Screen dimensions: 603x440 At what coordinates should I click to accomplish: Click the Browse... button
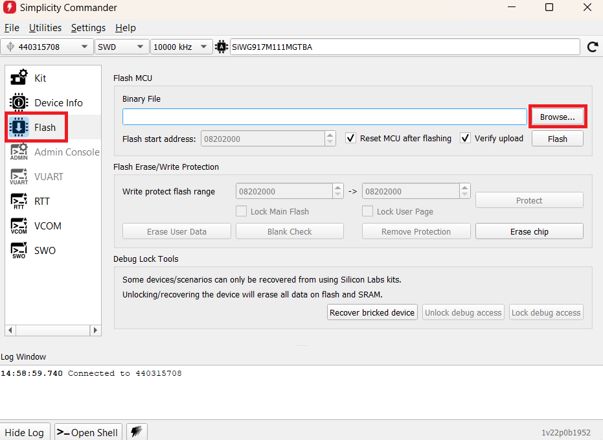click(557, 117)
